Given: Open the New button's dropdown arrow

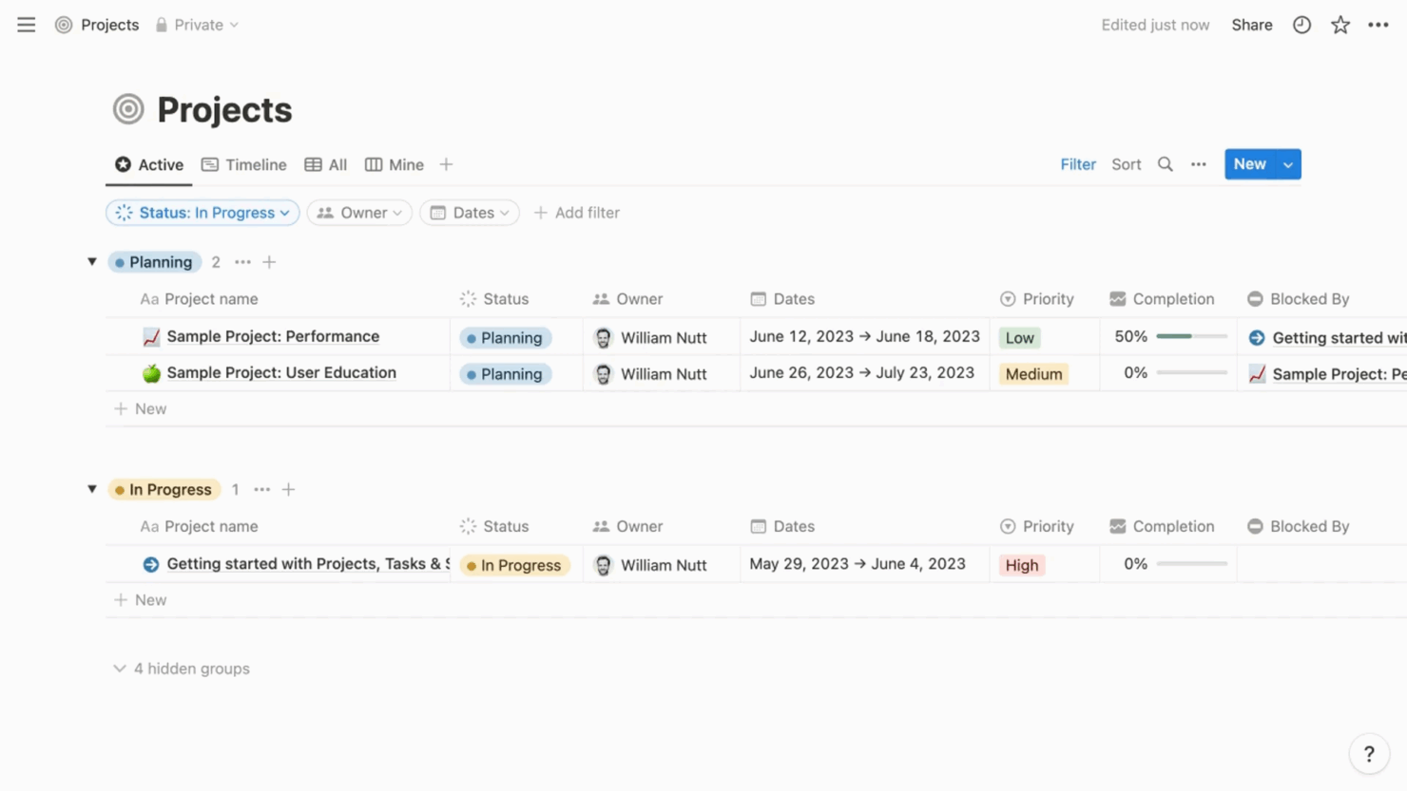Looking at the screenshot, I should tap(1288, 163).
